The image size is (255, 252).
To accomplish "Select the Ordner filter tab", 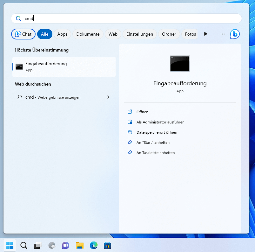I will 169,34.
